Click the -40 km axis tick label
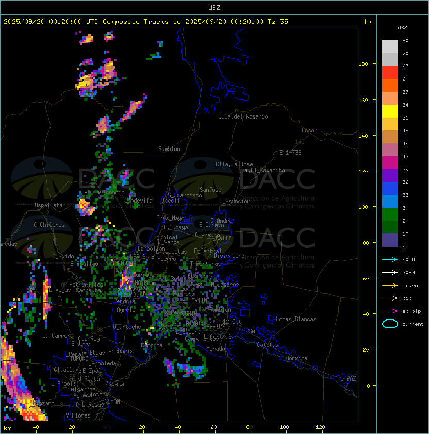The width and height of the screenshot is (429, 434). pos(34,427)
